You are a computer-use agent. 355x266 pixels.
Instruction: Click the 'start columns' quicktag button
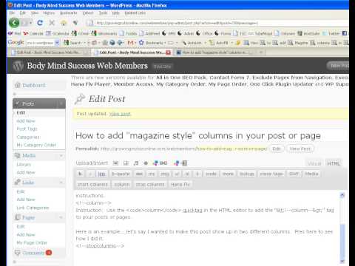click(93, 184)
